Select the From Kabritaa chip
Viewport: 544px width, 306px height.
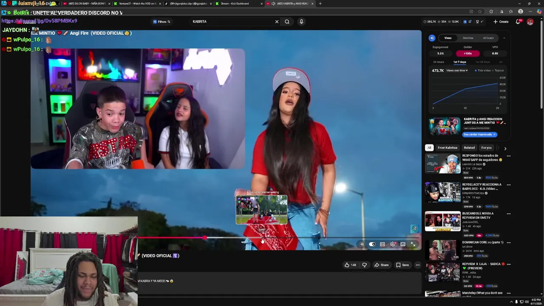pyautogui.click(x=448, y=148)
